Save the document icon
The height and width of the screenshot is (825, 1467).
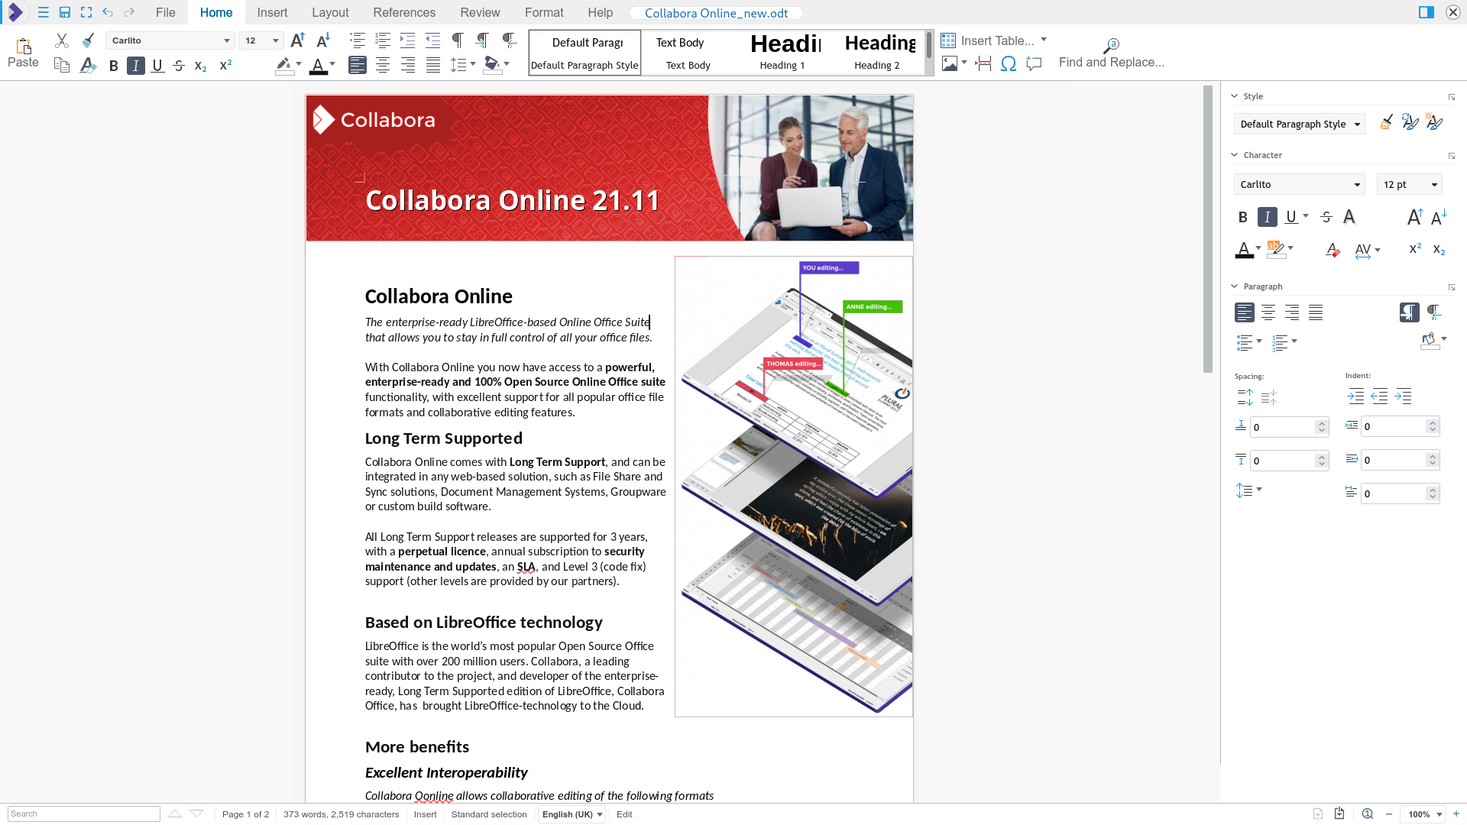pos(65,12)
